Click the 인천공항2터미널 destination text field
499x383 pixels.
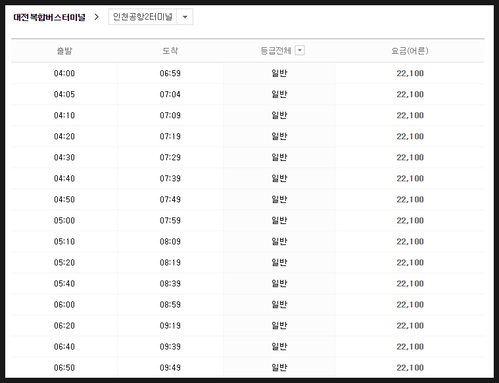143,17
